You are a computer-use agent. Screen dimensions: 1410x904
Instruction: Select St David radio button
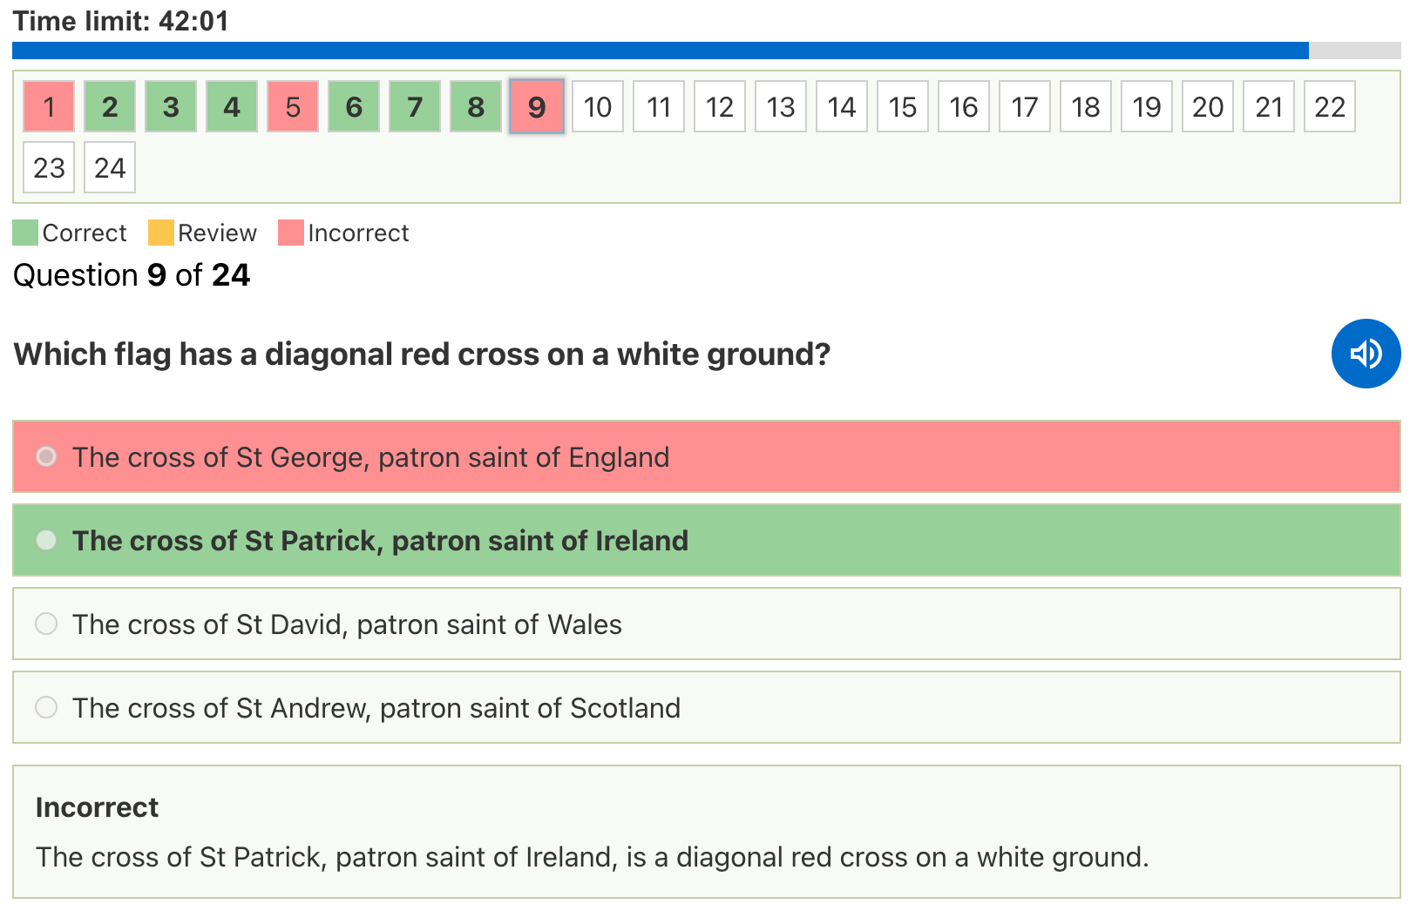point(46,624)
